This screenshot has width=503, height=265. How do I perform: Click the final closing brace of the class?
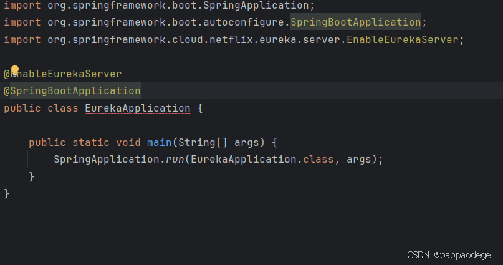[x=7, y=194]
